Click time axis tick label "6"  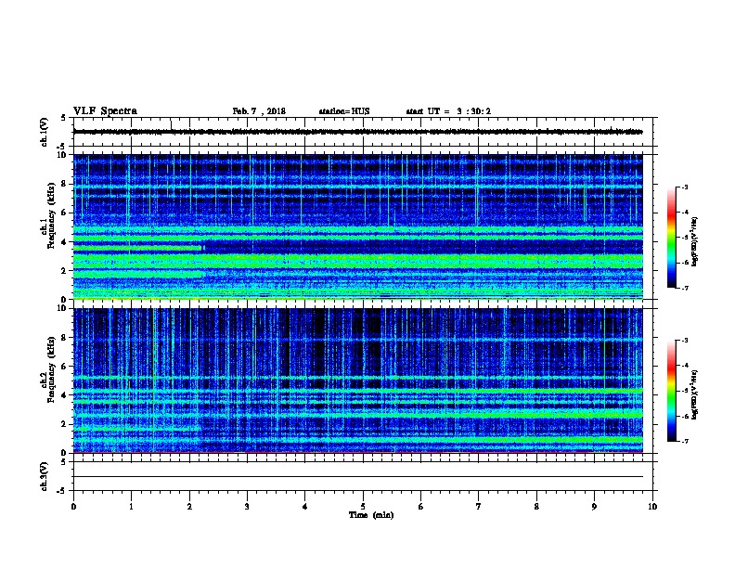[x=421, y=507]
